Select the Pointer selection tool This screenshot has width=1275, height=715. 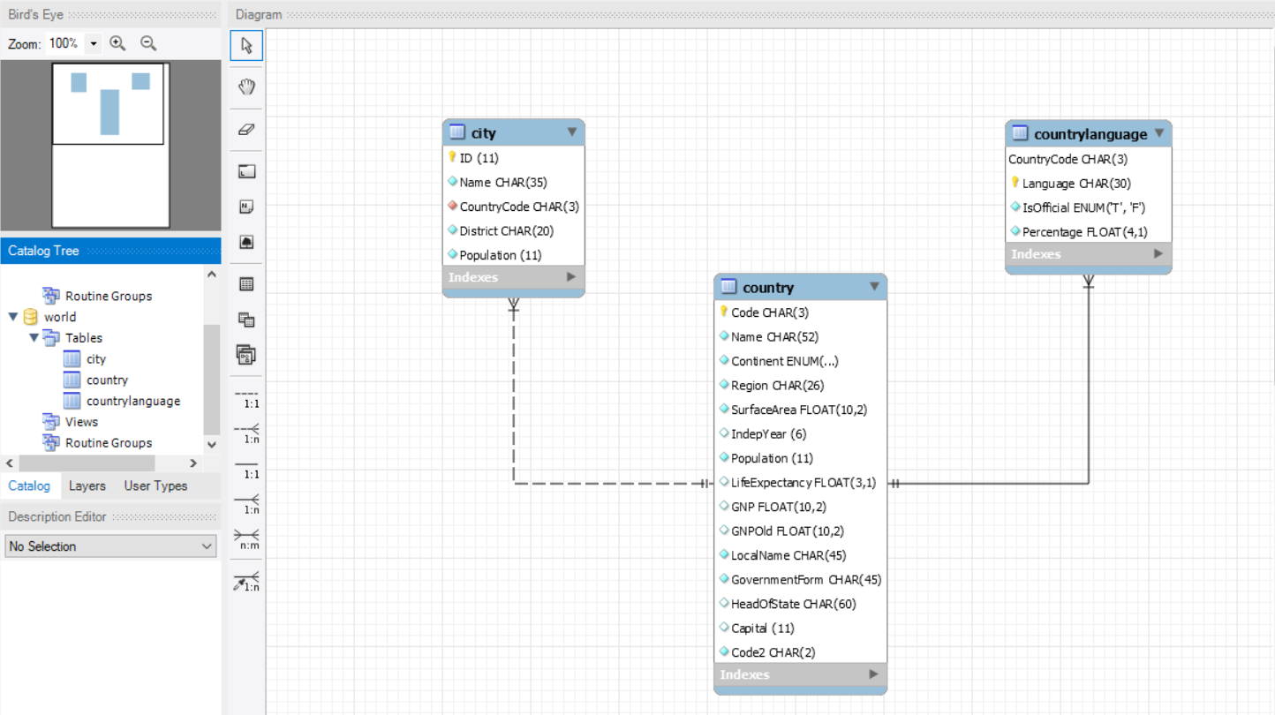pos(245,45)
